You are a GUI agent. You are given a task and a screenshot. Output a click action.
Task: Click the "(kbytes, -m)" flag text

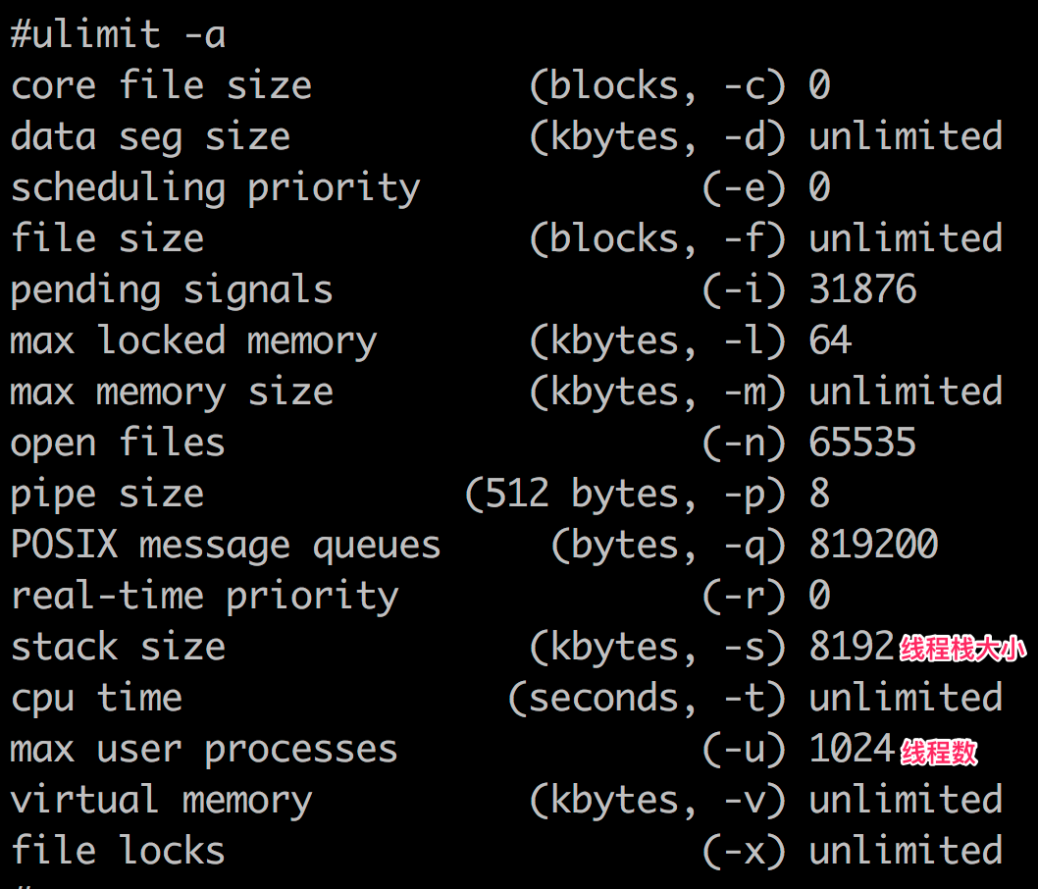[x=657, y=392]
